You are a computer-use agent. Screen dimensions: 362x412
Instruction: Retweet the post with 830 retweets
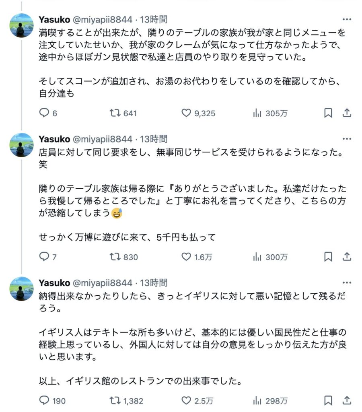(x=116, y=257)
